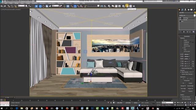Viewport: 196px width, 110px height.
Task: Click the Bitmap Fit button
Action: [x=183, y=86]
